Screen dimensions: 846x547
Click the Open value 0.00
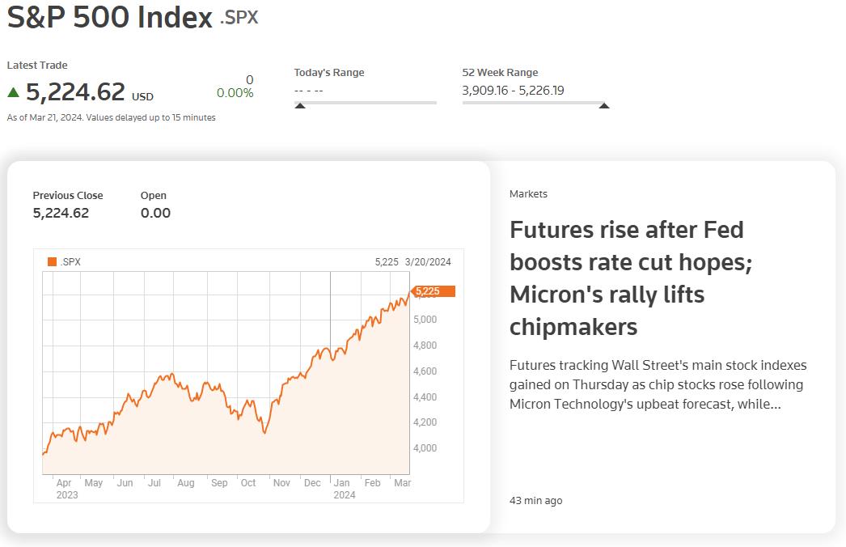coord(155,214)
